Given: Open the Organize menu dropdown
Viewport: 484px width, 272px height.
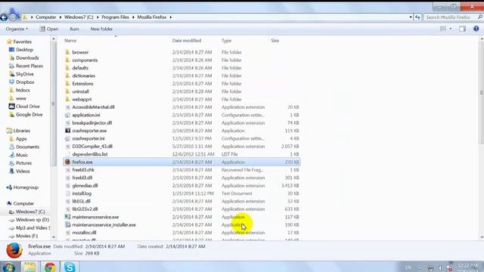Looking at the screenshot, I should (17, 29).
